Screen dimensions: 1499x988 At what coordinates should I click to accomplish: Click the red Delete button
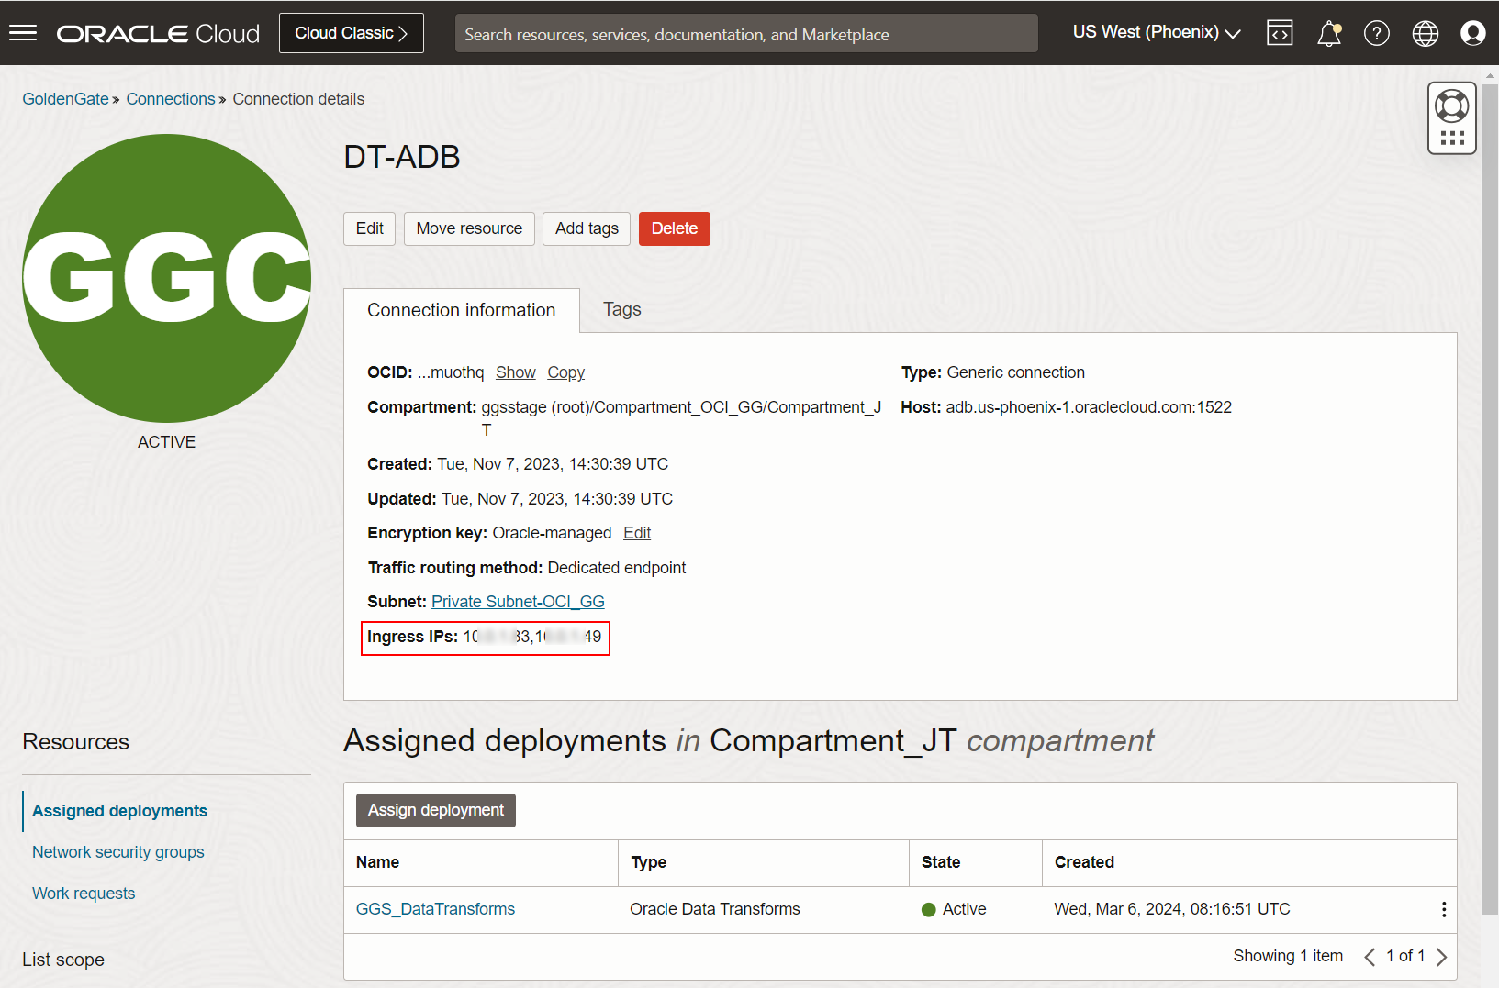tap(675, 228)
